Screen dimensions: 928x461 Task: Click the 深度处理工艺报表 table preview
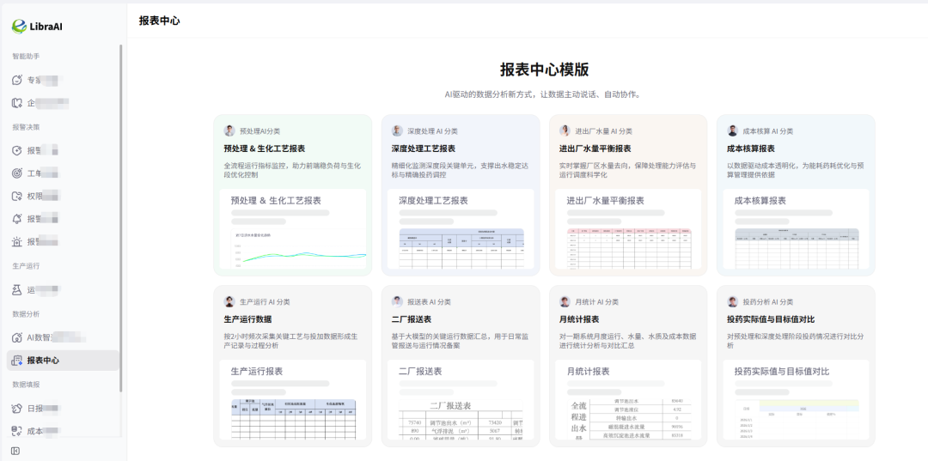point(461,248)
